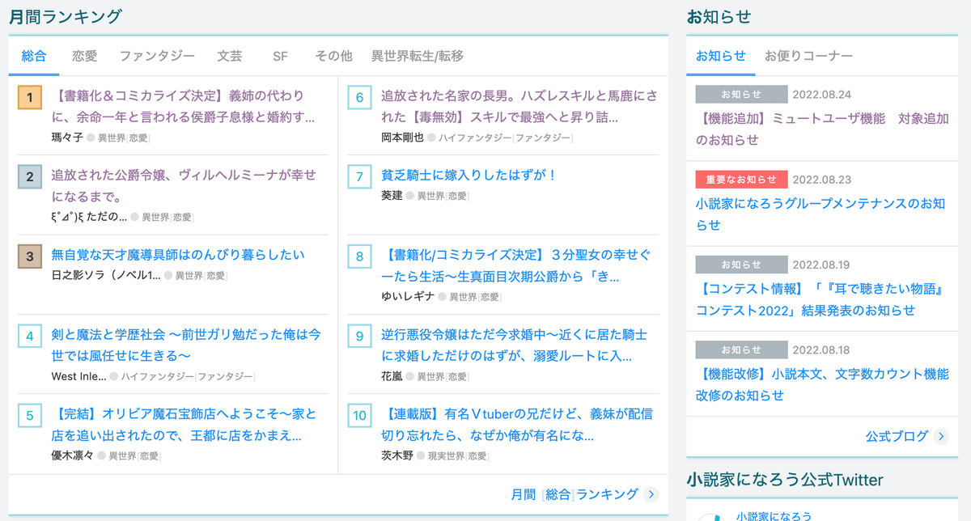
Task: Click the chevron beside 公式ブログ
Action: click(x=940, y=437)
